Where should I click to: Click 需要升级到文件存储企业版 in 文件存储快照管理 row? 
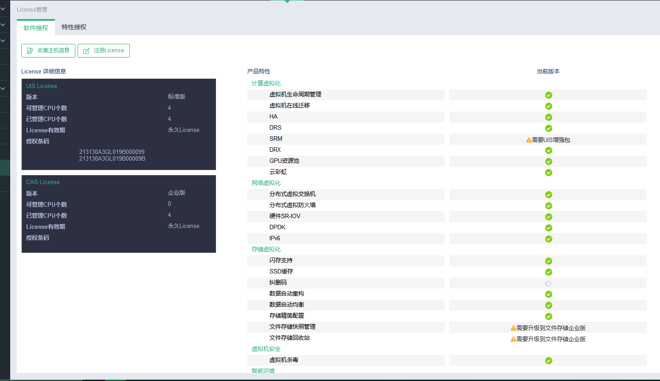(x=551, y=328)
